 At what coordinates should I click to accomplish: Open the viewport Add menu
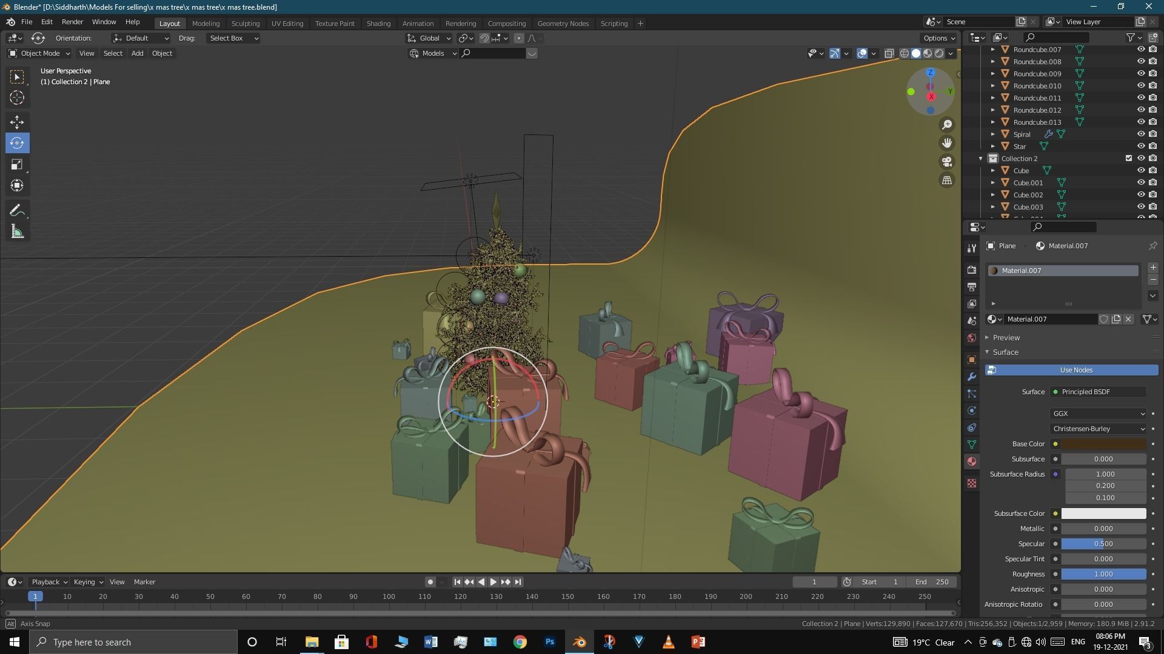pyautogui.click(x=138, y=53)
